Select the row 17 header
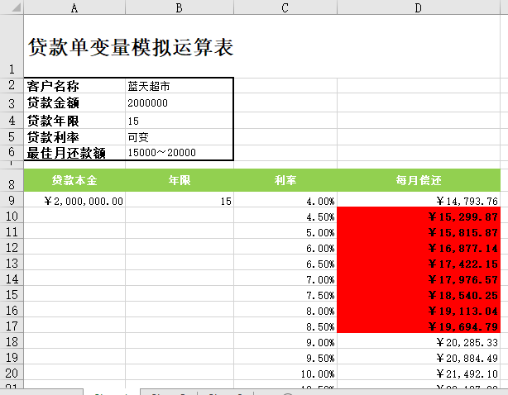Viewport: 508px width, 395px height. click(x=11, y=326)
